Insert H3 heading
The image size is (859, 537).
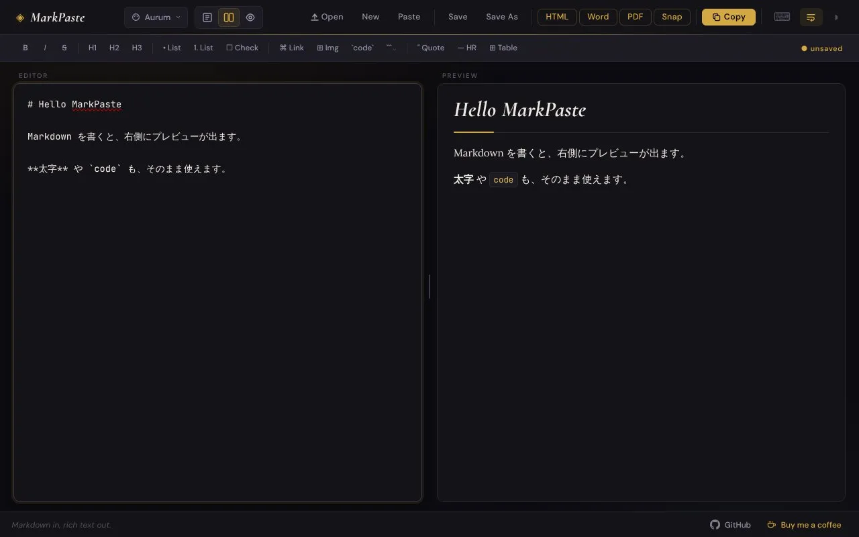pos(137,48)
